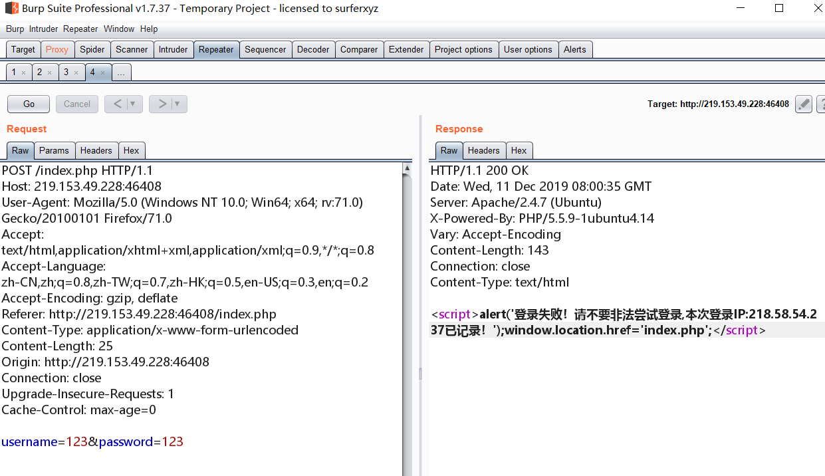Select Request Hex view tab
This screenshot has width=825, height=476.
[131, 150]
